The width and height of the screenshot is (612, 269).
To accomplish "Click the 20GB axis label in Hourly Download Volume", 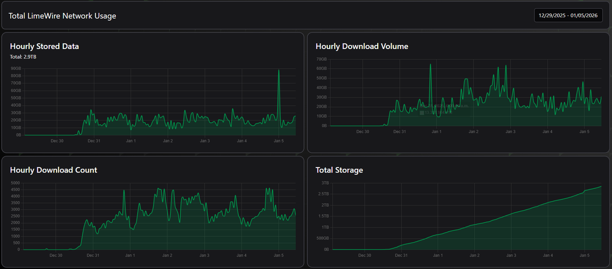I will tap(322, 107).
